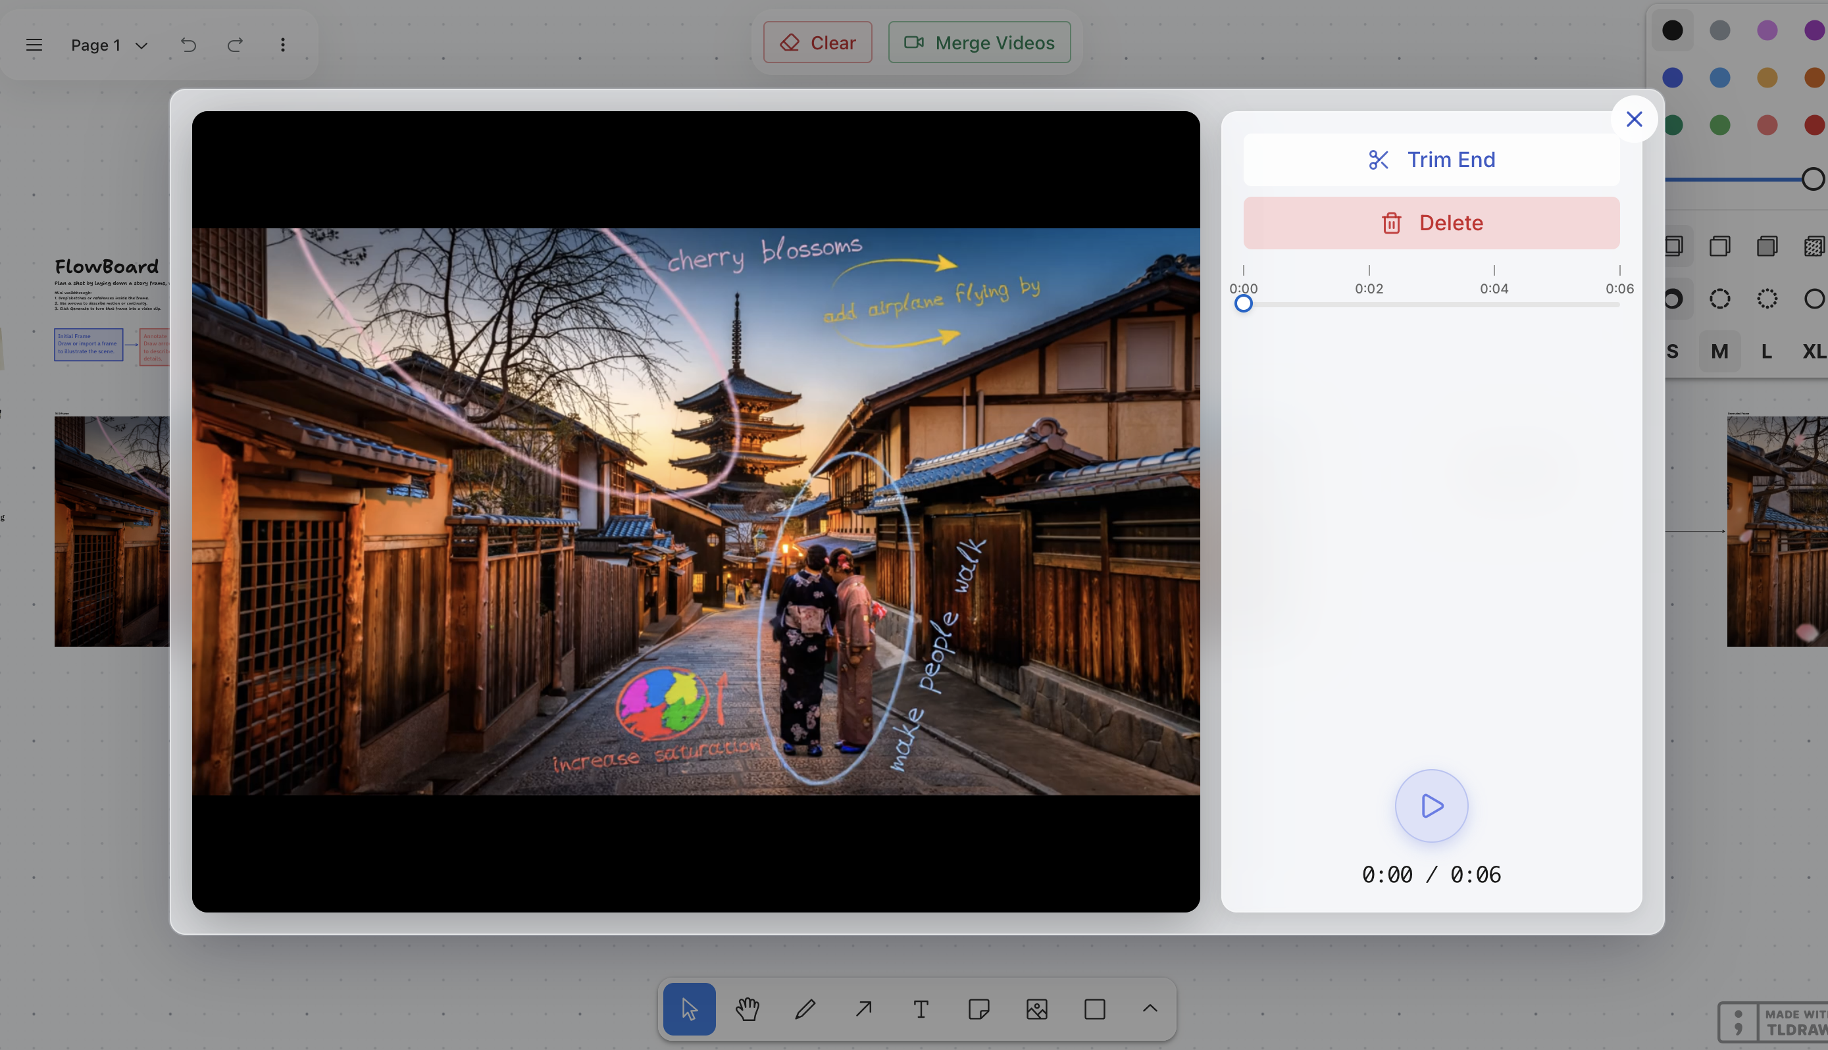The width and height of the screenshot is (1828, 1050).
Task: Select the sticky note tool
Action: 978,1009
